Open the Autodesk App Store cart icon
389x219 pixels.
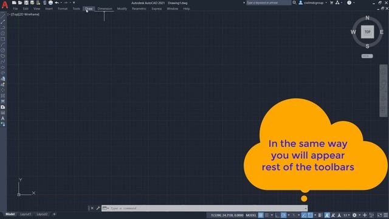click(x=331, y=2)
